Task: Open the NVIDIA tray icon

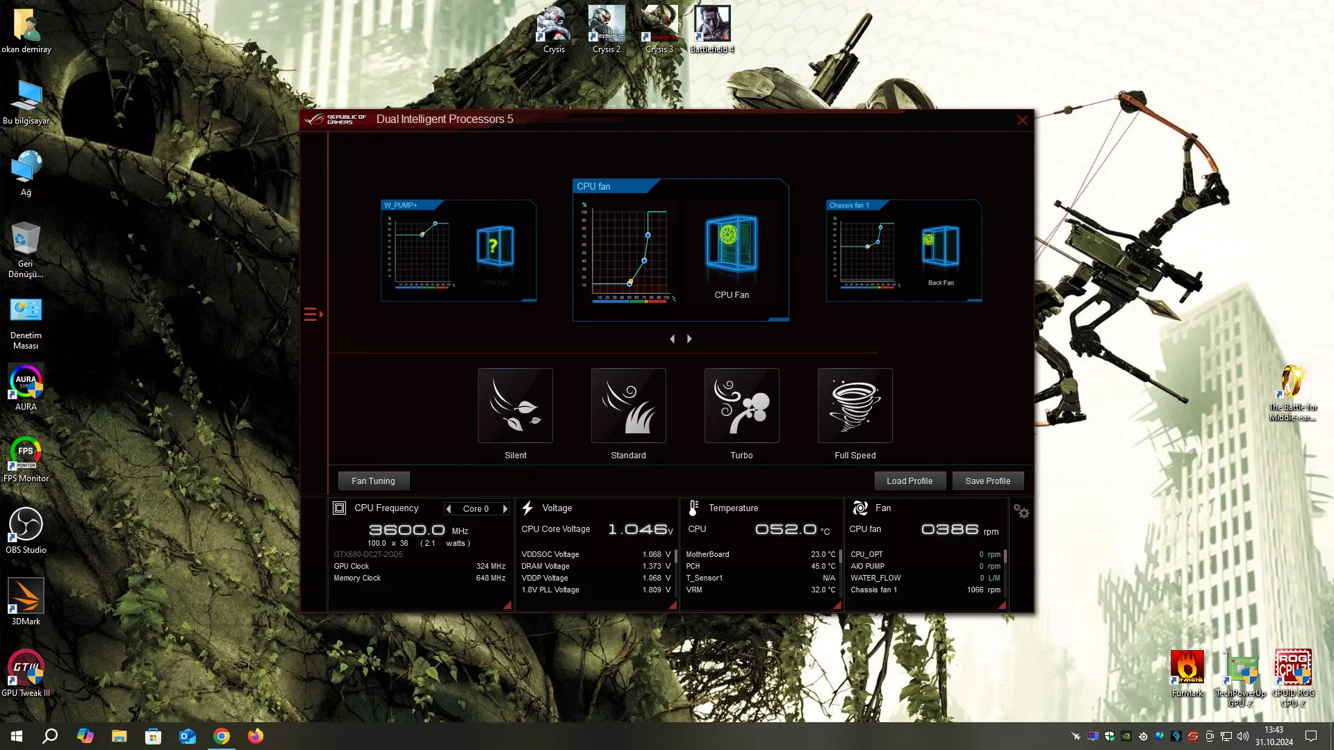Action: point(1126,736)
